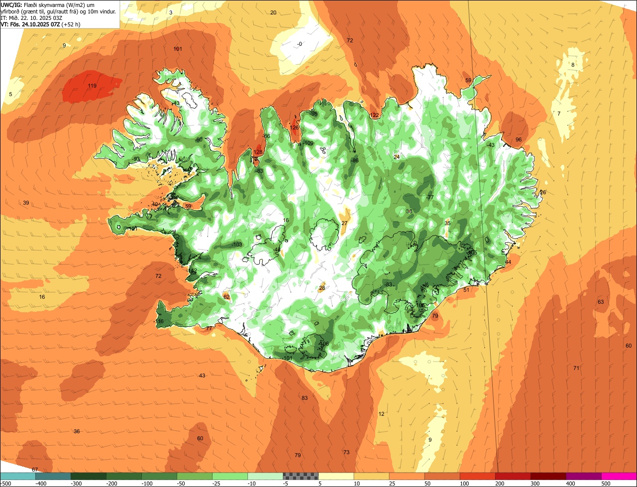The image size is (637, 487).
Task: Click the value -0 in the northern yellow patch
Action: pyautogui.click(x=299, y=44)
